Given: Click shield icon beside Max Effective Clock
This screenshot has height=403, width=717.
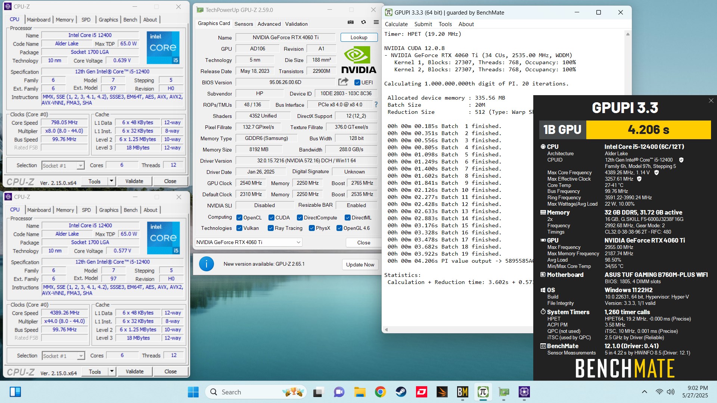Looking at the screenshot, I should pos(639,179).
